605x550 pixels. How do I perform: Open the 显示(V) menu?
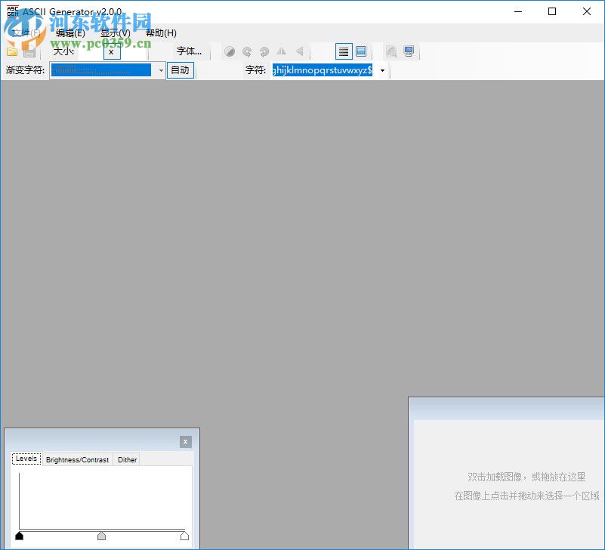pyautogui.click(x=114, y=33)
